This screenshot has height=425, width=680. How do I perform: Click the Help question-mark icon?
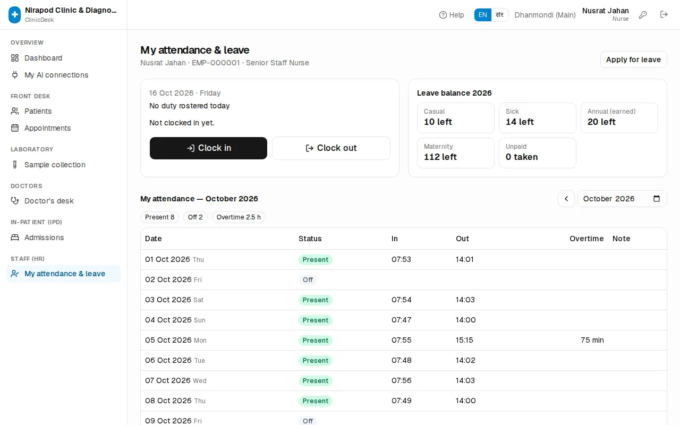[443, 15]
